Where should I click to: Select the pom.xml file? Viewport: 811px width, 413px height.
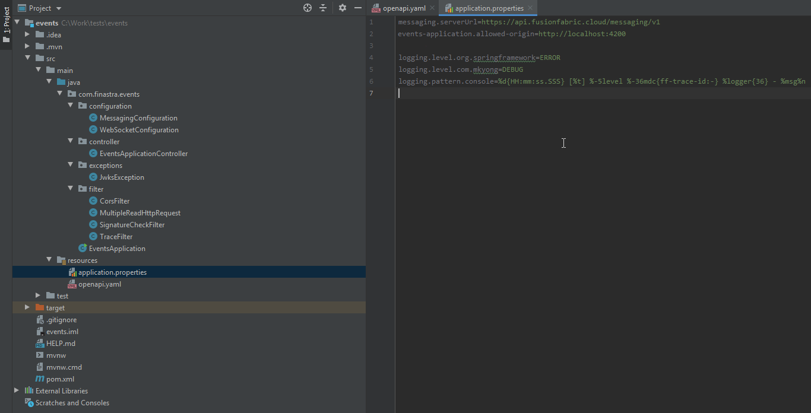(x=60, y=379)
